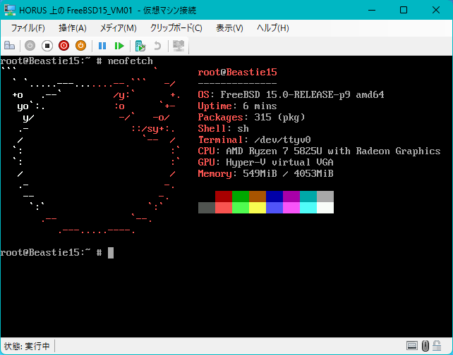Open the ヘルプ(H) menu
This screenshot has width=453, height=355.
(273, 28)
